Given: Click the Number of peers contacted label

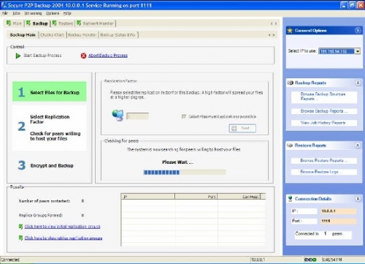Looking at the screenshot, I should pyautogui.click(x=45, y=201).
